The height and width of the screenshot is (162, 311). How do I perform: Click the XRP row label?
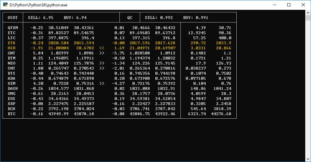tap(11, 104)
